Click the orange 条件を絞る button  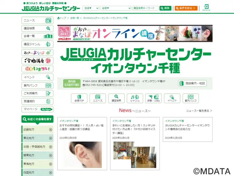[186, 8]
